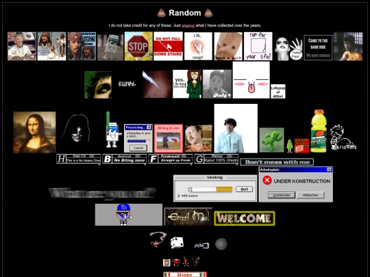Image resolution: width=370 pixels, height=277 pixels.
Task: Click the Abbrechen button
Action: 310,195
